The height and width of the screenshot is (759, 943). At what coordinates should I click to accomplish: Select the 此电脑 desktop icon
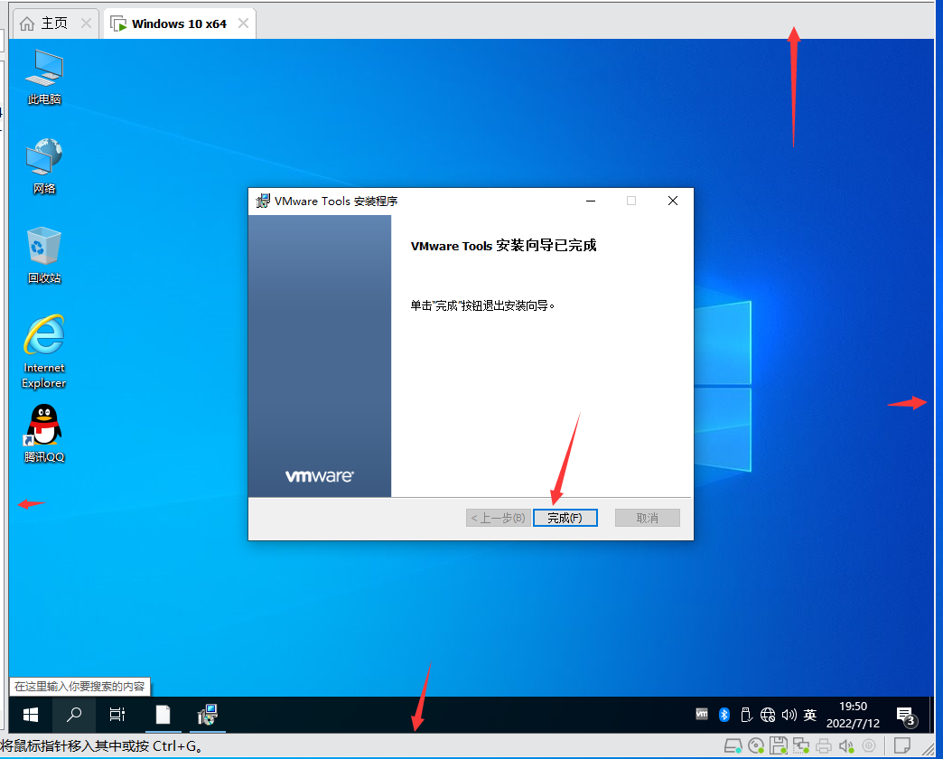(x=44, y=78)
